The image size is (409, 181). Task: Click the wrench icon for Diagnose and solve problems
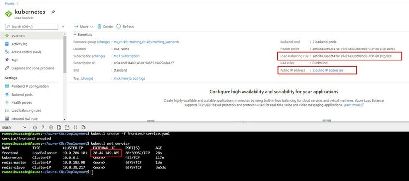coord(7,68)
